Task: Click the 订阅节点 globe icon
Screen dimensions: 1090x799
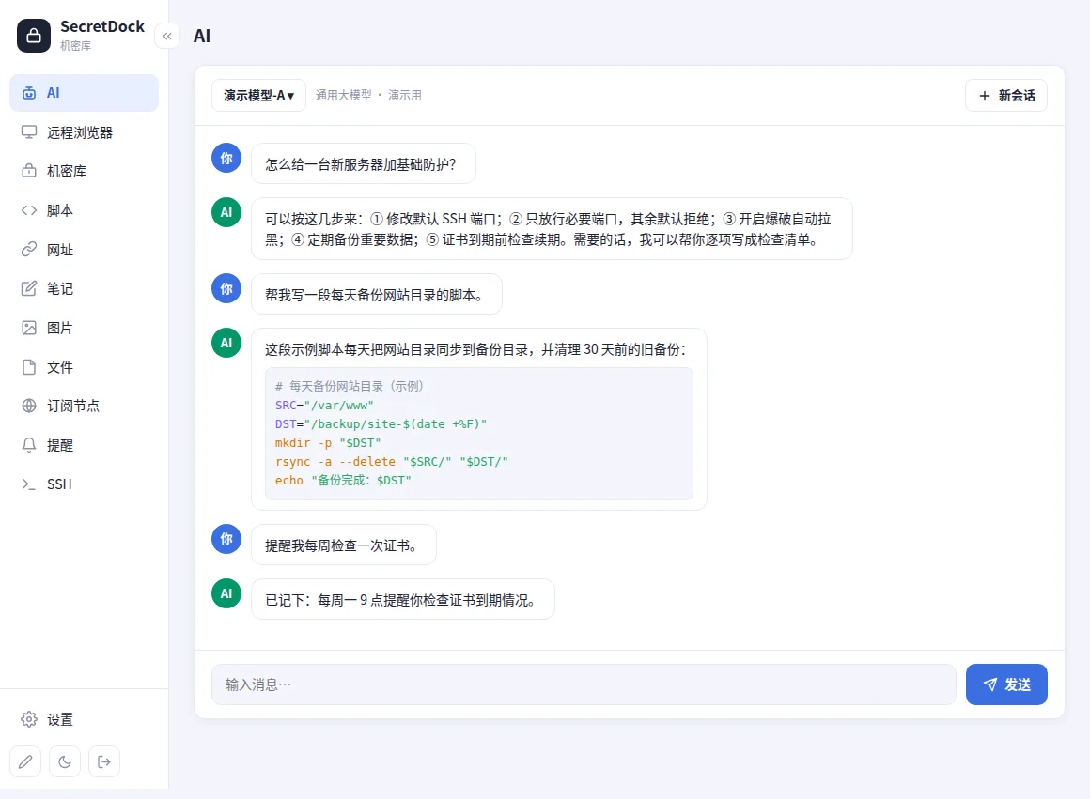Action: click(29, 406)
